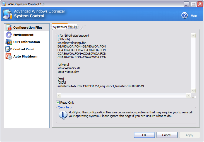Click the Quick Info bubble icon

[x=63, y=115]
